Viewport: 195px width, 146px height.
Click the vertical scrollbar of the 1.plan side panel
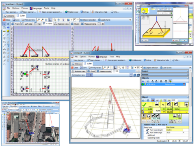point(191,104)
